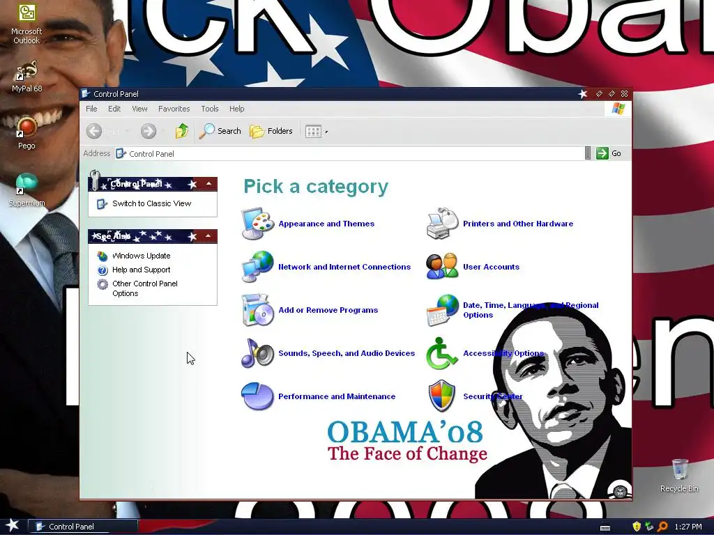Click Add or Remove Programs text link

pos(328,310)
